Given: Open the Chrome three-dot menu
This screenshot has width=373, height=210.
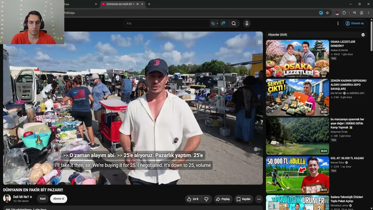Looking at the screenshot, I should (x=369, y=13).
